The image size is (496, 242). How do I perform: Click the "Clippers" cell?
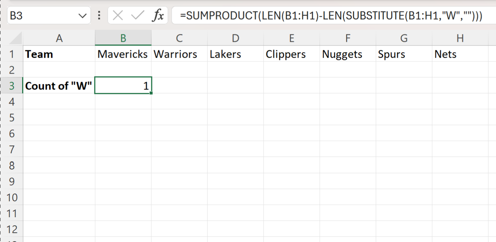[291, 54]
